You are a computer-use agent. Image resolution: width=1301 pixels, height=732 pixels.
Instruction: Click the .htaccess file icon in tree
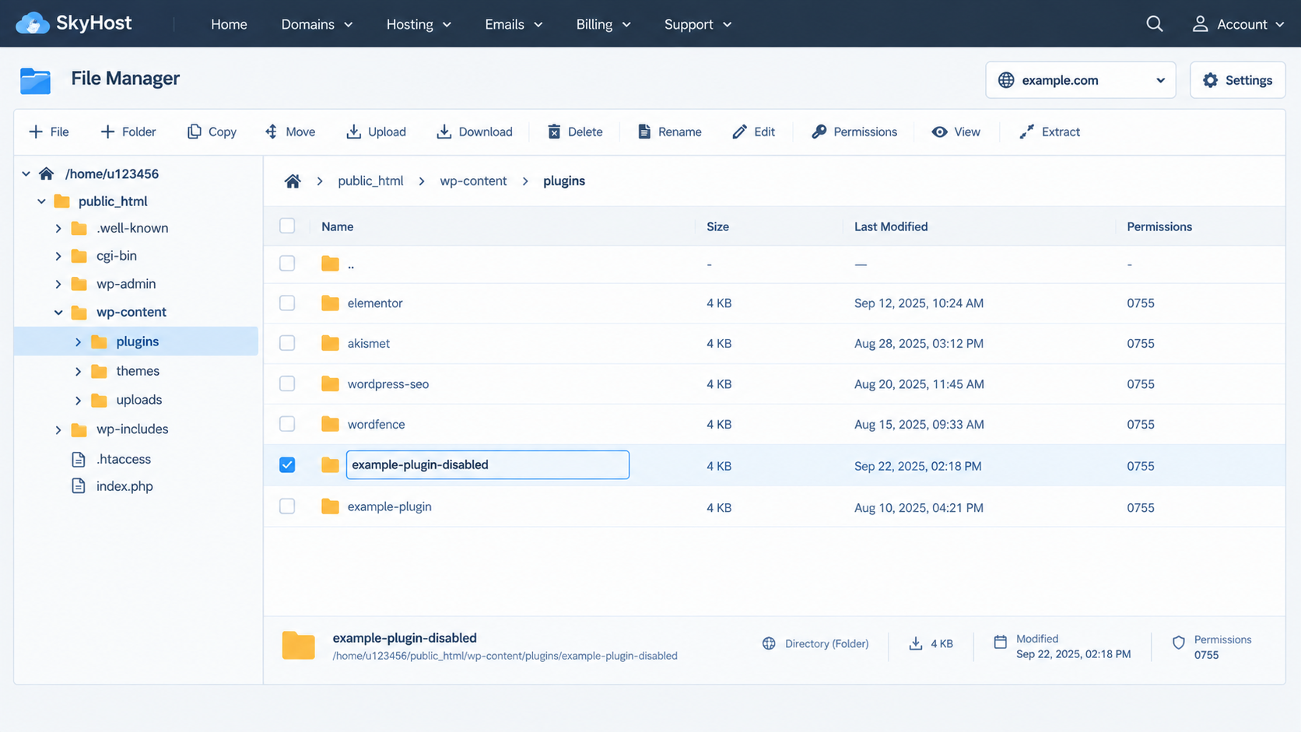[79, 459]
